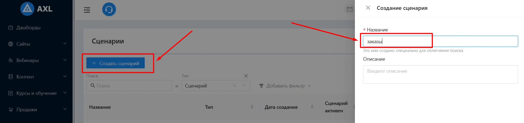Open support via the headset icon
The image size is (524, 123).
point(109,10)
